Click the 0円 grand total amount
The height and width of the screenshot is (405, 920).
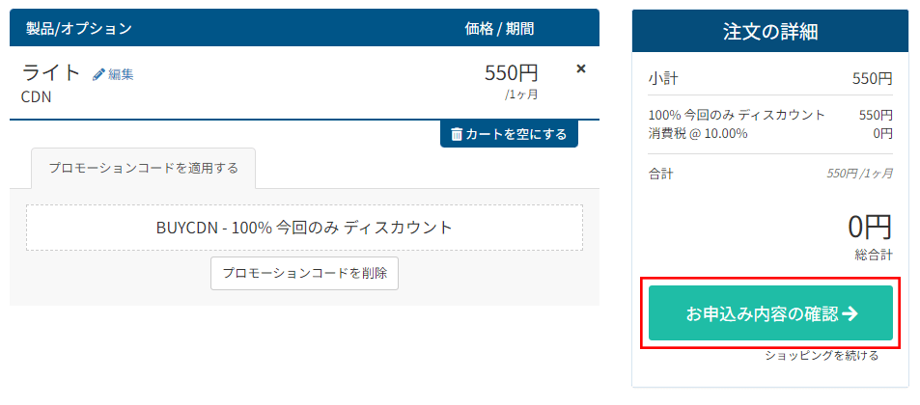click(x=870, y=228)
